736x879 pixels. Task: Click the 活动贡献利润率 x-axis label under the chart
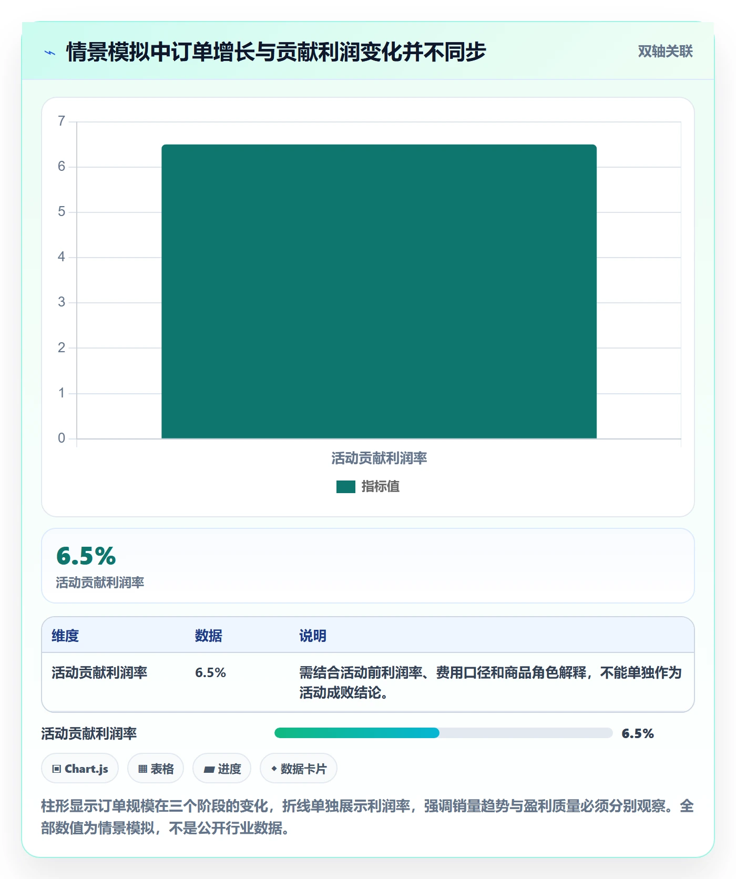click(379, 458)
